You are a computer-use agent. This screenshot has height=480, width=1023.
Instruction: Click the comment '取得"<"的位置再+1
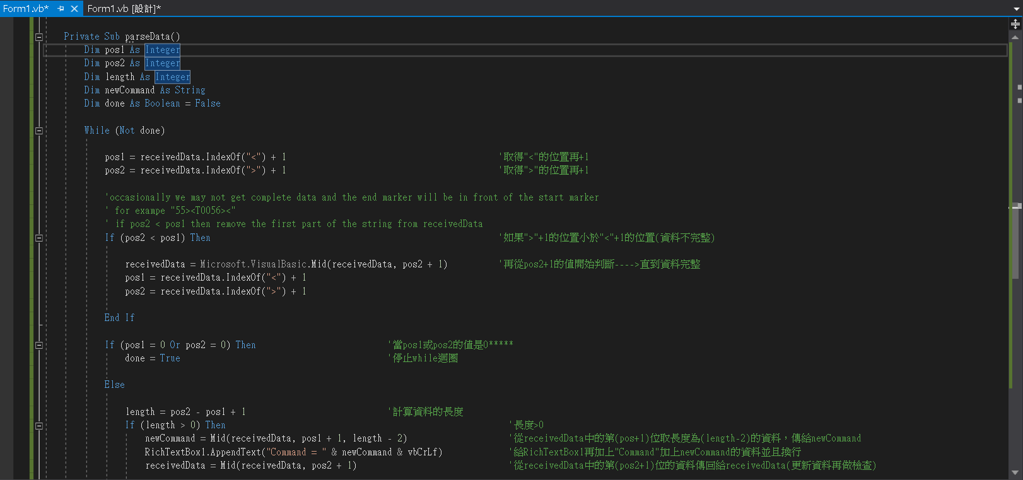pyautogui.click(x=544, y=157)
